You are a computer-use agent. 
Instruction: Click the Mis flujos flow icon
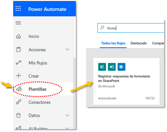(19, 62)
